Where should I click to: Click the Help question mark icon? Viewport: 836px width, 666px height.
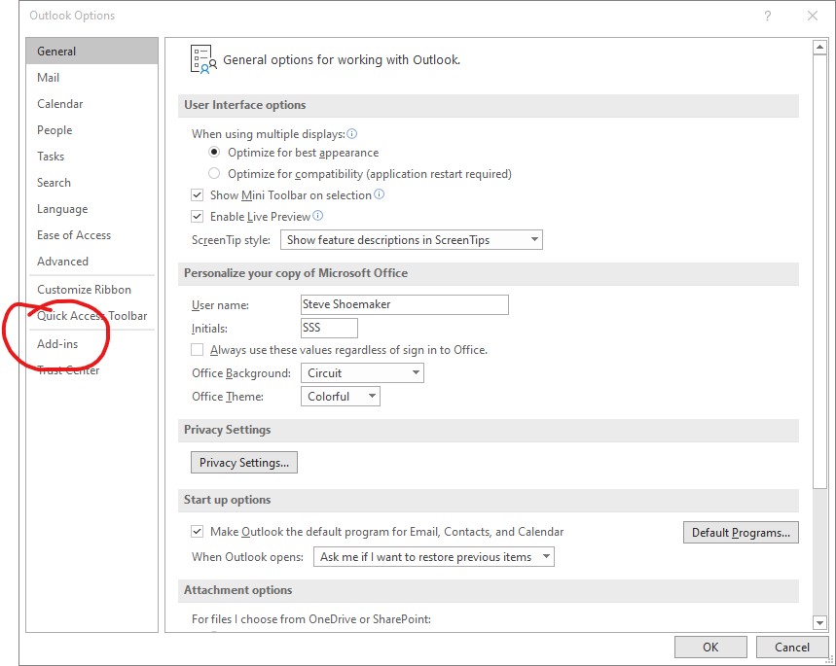pos(767,16)
